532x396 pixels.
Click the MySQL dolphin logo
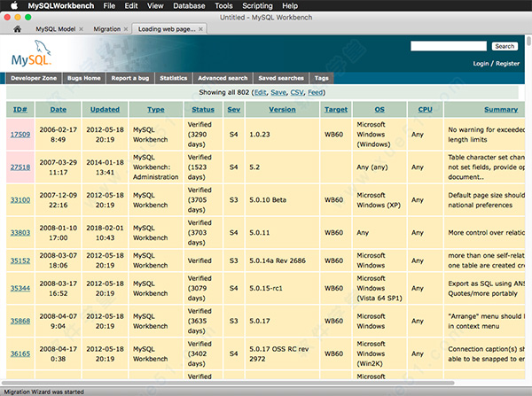[32, 53]
